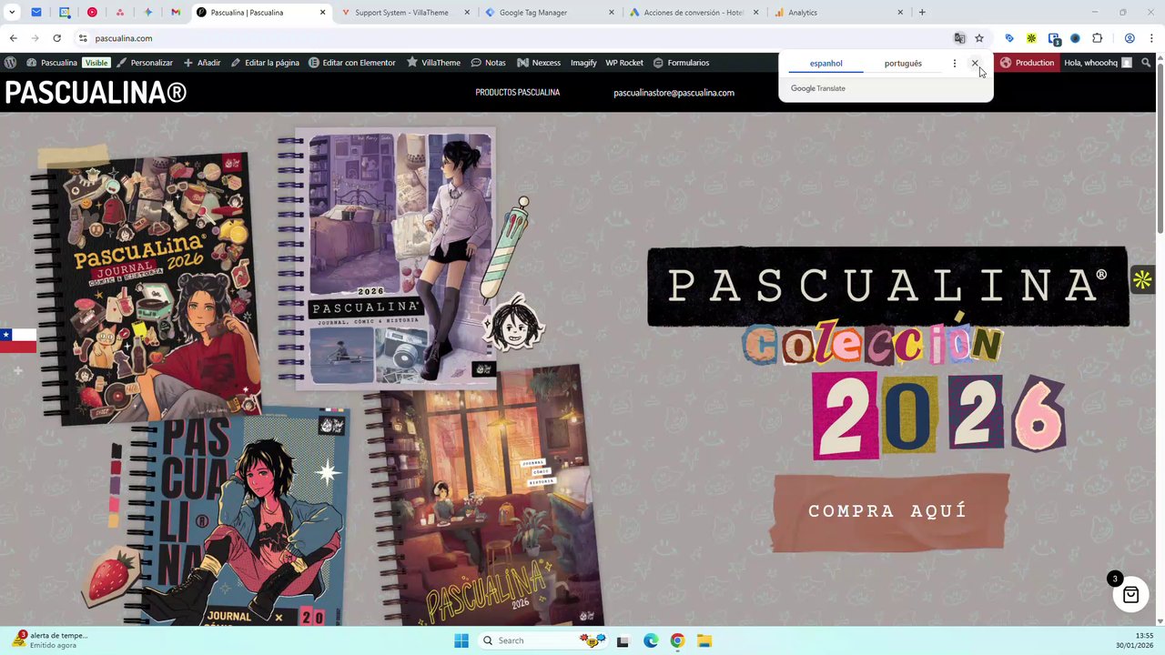Open the Nexcess admin menu

(539, 63)
